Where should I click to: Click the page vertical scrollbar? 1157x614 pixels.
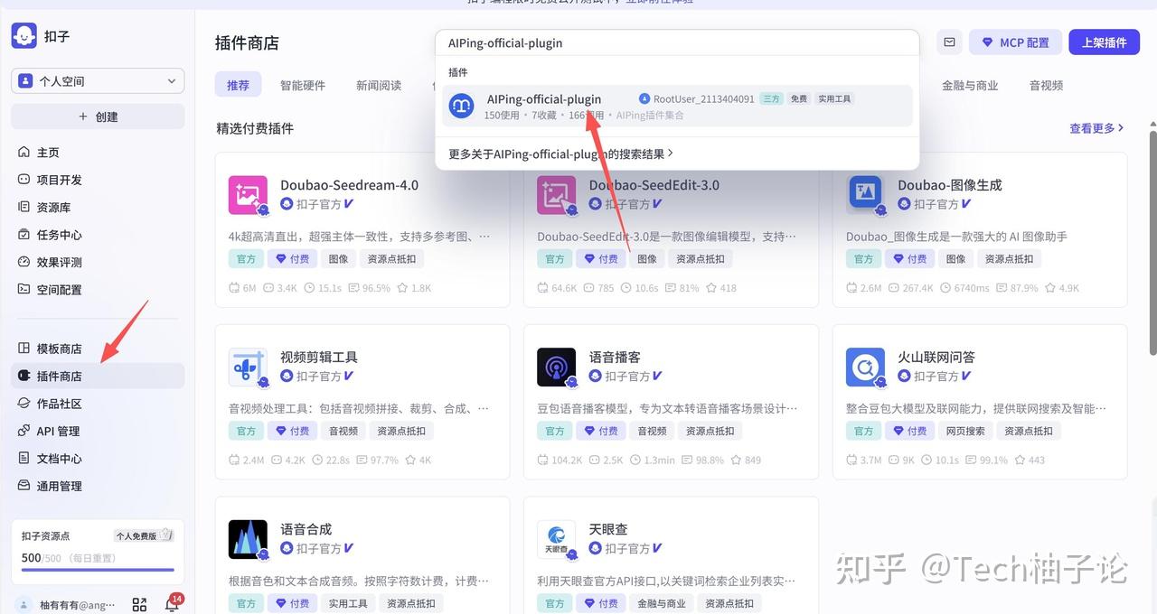pyautogui.click(x=1152, y=244)
